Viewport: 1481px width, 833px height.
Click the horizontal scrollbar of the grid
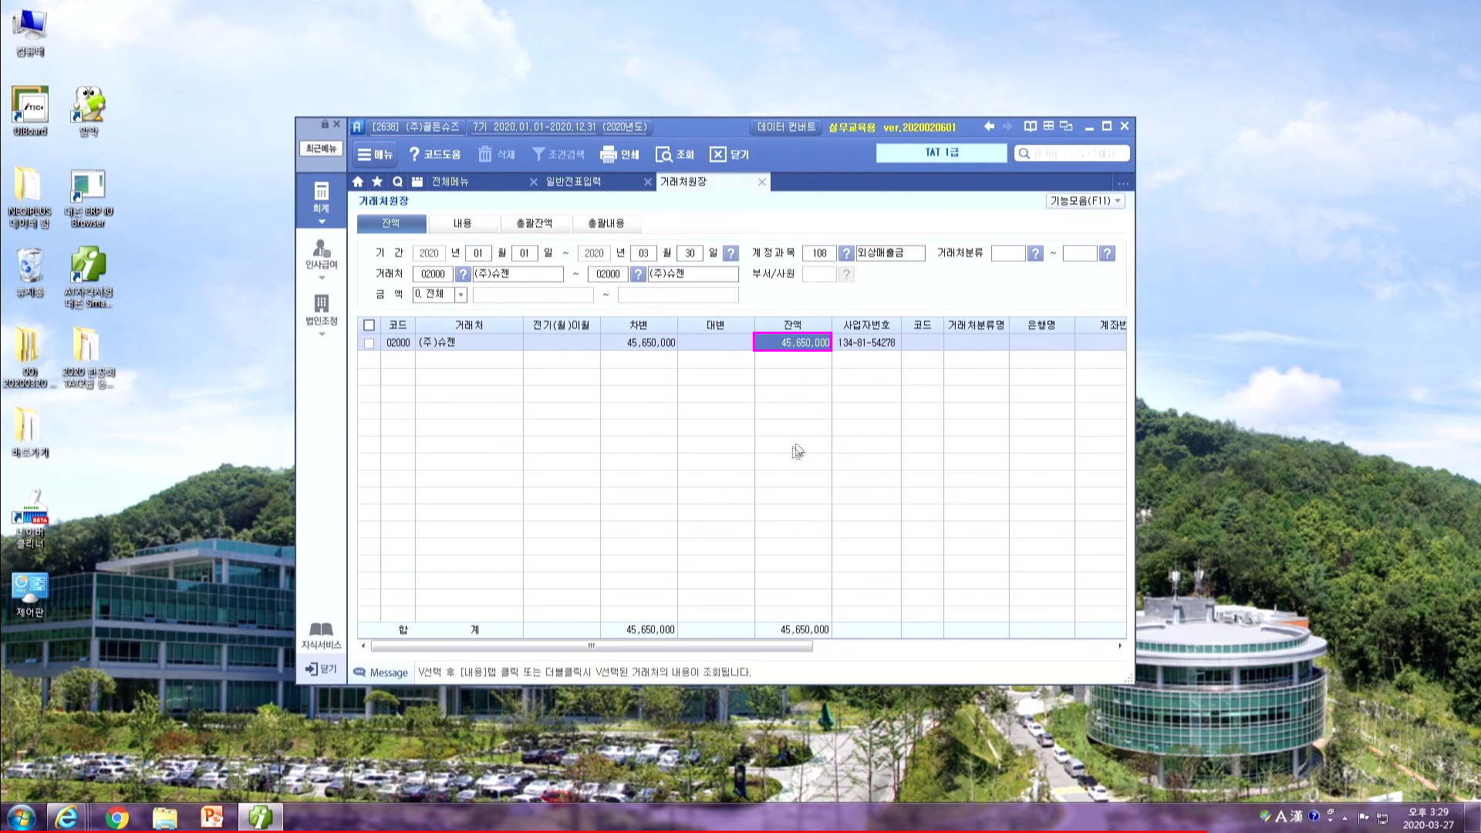point(591,646)
